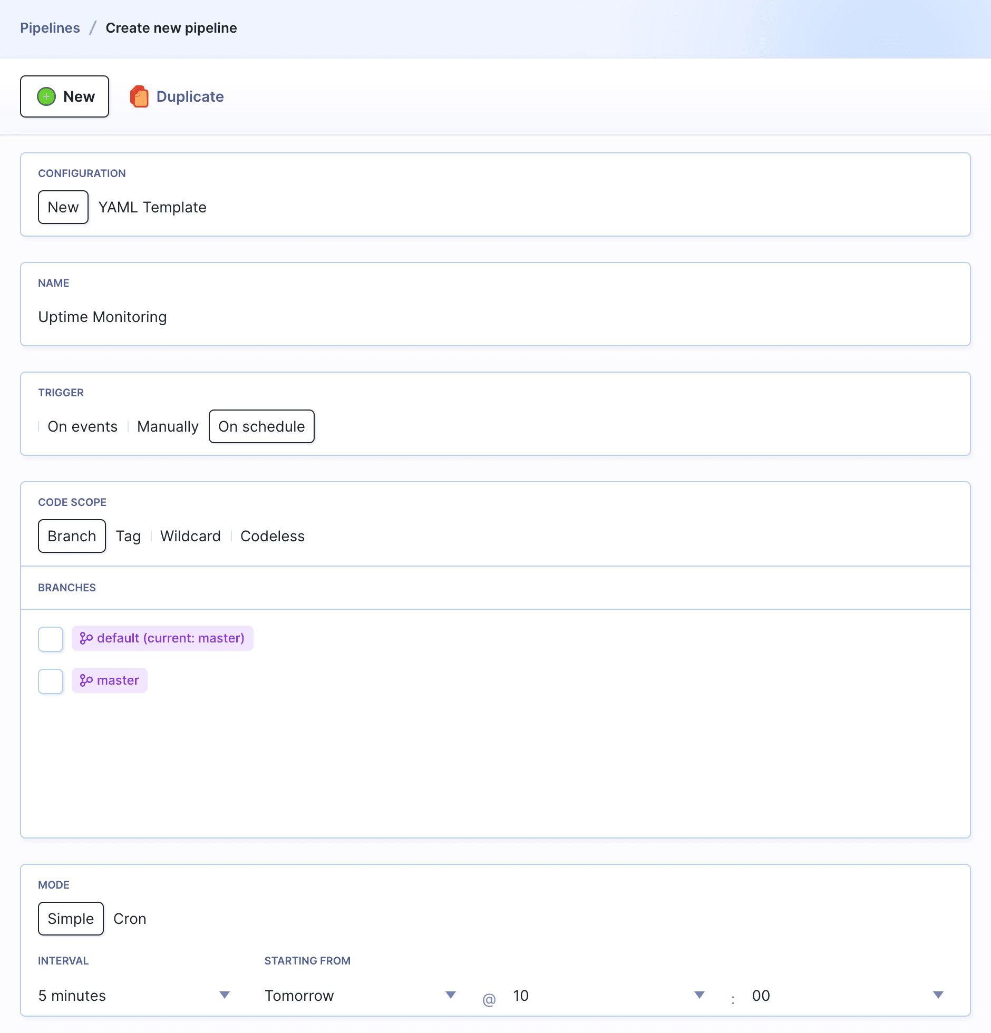Click the branch icon beside master tag
Image resolution: width=991 pixels, height=1033 pixels.
(x=86, y=680)
